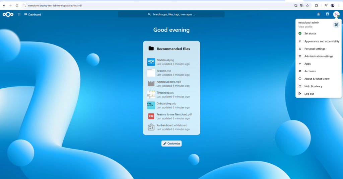Image resolution: width=343 pixels, height=179 pixels.
Task: Click the Kanban board whiteboard icon
Action: 151,127
